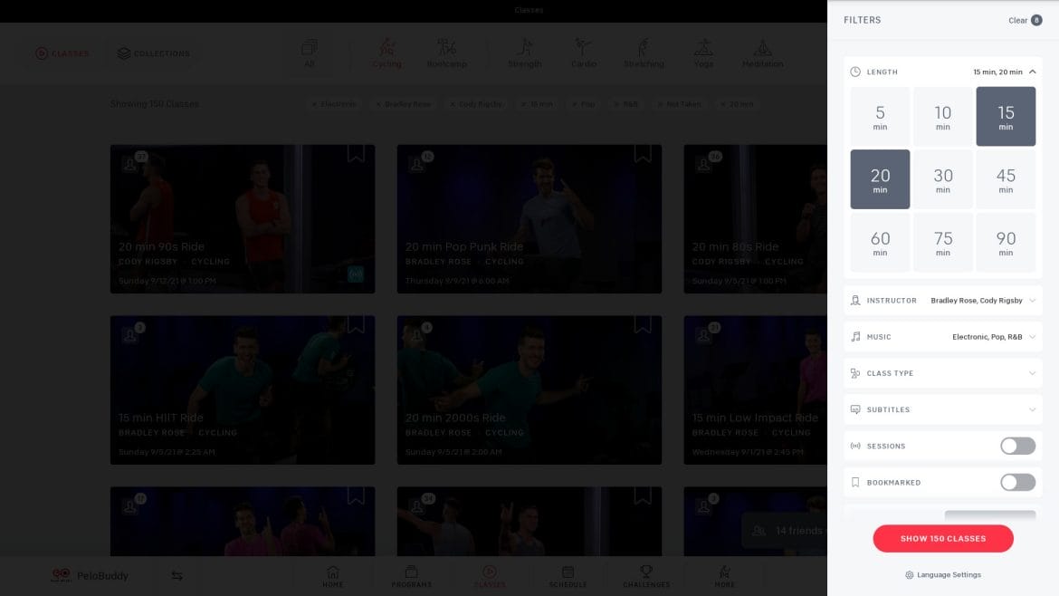
Task: Go to Challenges in bottom navigation
Action: point(646,576)
